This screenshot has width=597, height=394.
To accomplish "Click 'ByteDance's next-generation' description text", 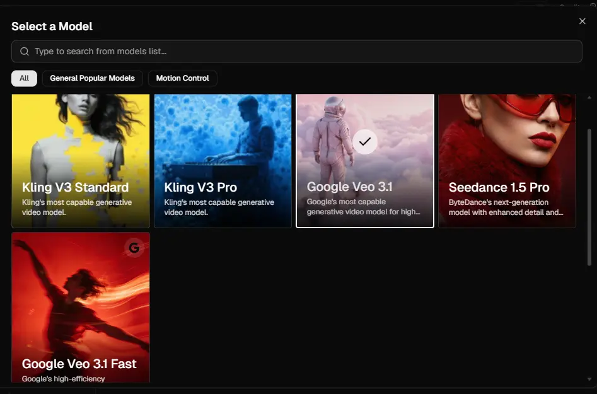I will (499, 202).
